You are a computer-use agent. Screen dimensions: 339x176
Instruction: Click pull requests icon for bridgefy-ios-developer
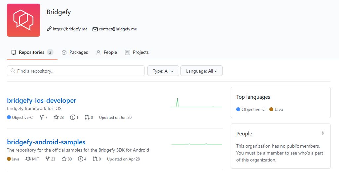[x=87, y=117]
